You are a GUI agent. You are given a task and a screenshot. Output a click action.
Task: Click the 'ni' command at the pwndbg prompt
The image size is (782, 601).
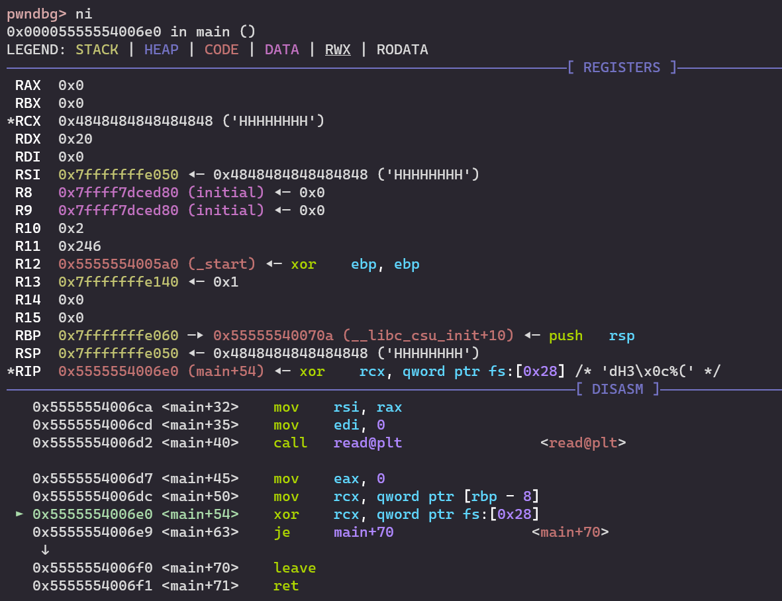tap(84, 14)
